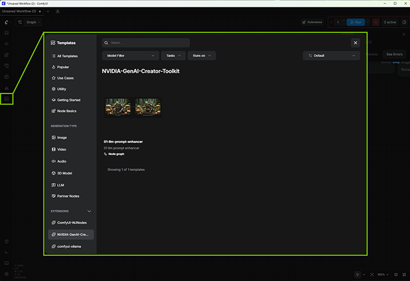
Task: Select the Getting Started category
Action: point(71,100)
